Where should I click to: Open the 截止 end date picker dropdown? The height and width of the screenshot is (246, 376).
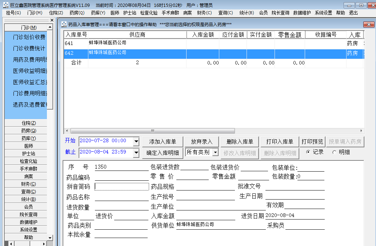[x=137, y=153]
